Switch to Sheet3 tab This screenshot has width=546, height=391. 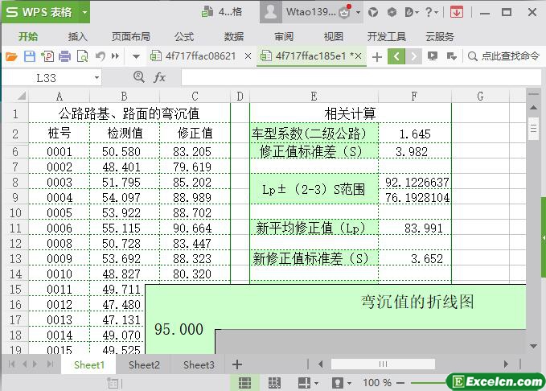(x=199, y=365)
